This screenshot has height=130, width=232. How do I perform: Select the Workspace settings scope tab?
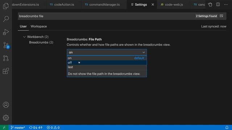click(39, 26)
